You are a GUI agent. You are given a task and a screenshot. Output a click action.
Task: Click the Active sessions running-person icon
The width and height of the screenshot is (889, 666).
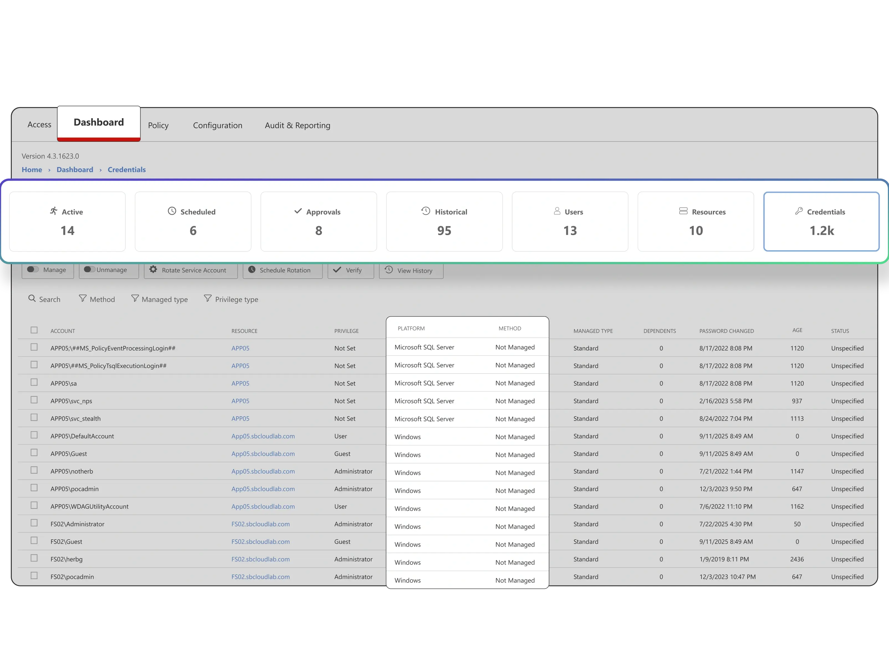coord(53,211)
